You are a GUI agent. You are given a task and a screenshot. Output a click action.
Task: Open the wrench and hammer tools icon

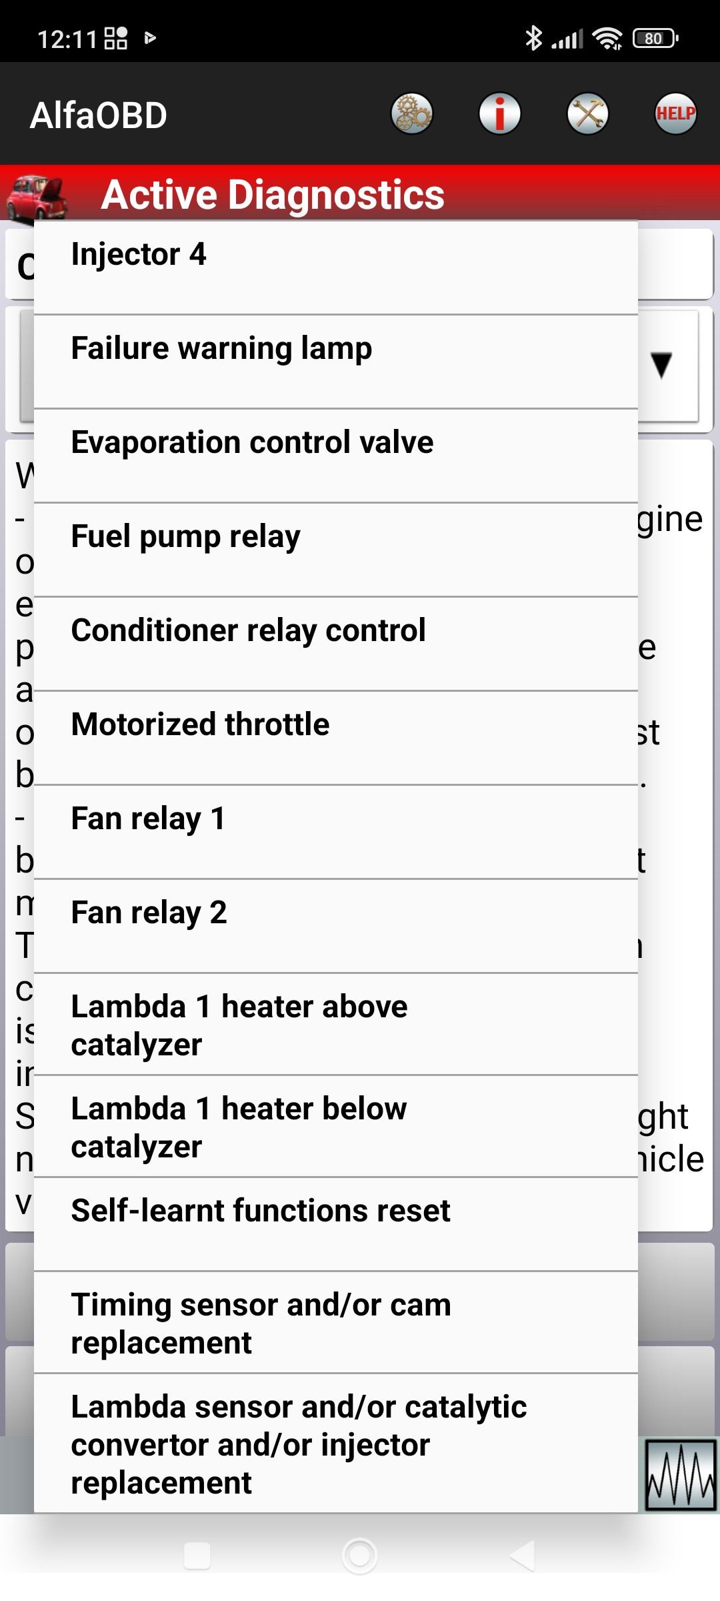[587, 113]
